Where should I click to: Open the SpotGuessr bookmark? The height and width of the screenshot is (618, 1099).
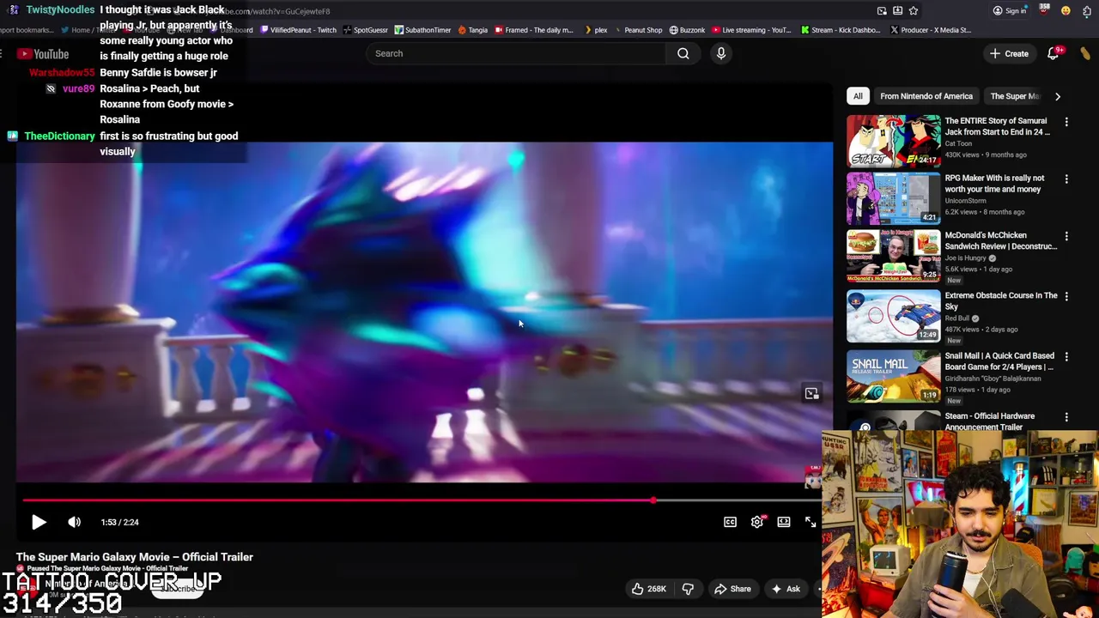coord(365,30)
